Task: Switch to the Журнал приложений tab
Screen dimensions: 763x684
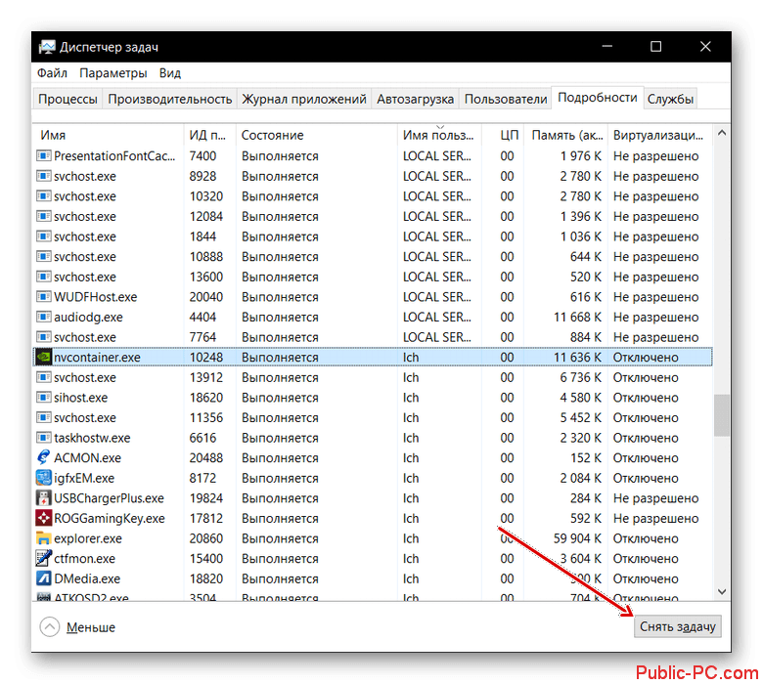Action: tap(304, 99)
